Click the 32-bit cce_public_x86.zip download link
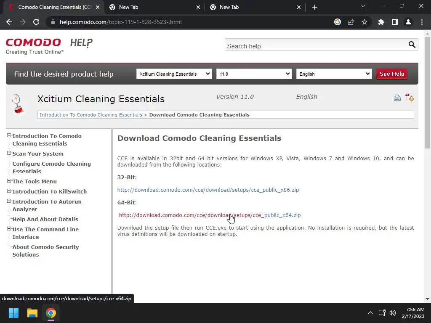 click(x=208, y=190)
